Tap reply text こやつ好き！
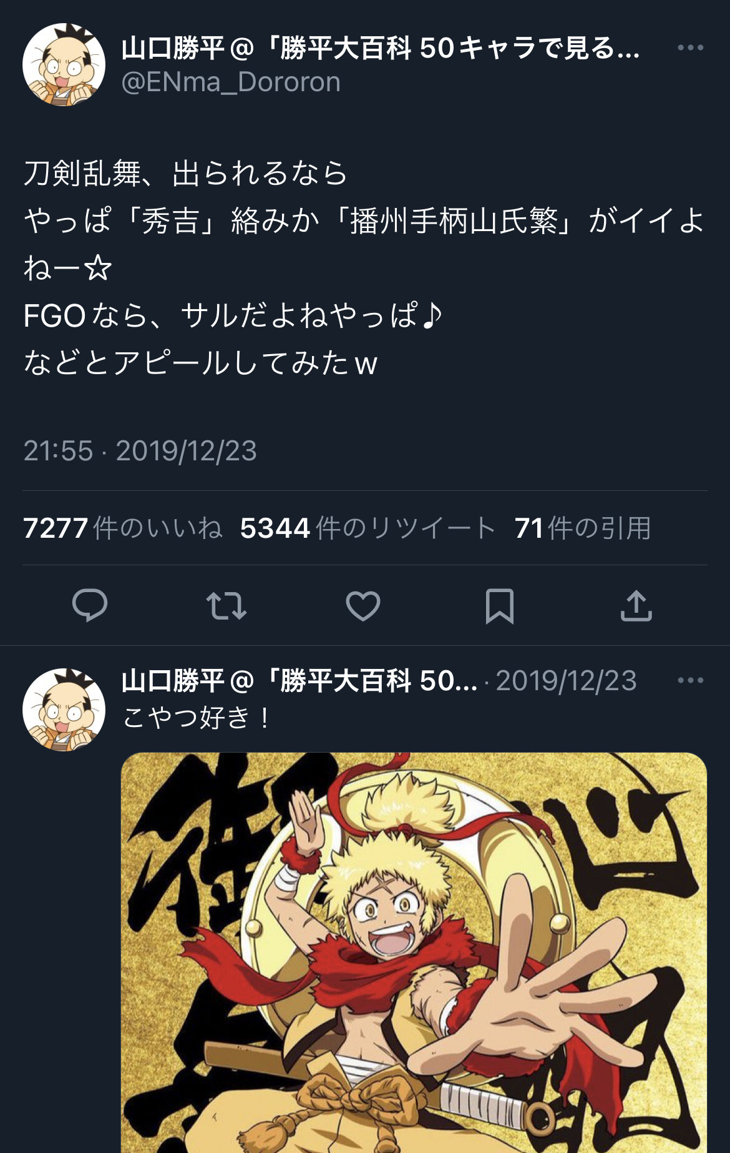This screenshot has width=730, height=1153. tap(197, 717)
